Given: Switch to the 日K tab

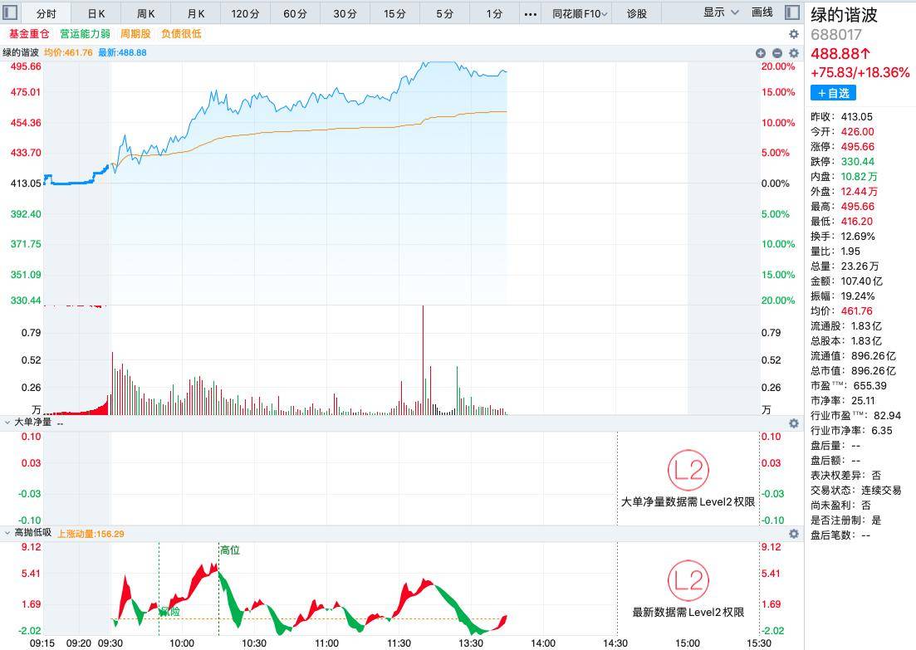Looking at the screenshot, I should 96,13.
